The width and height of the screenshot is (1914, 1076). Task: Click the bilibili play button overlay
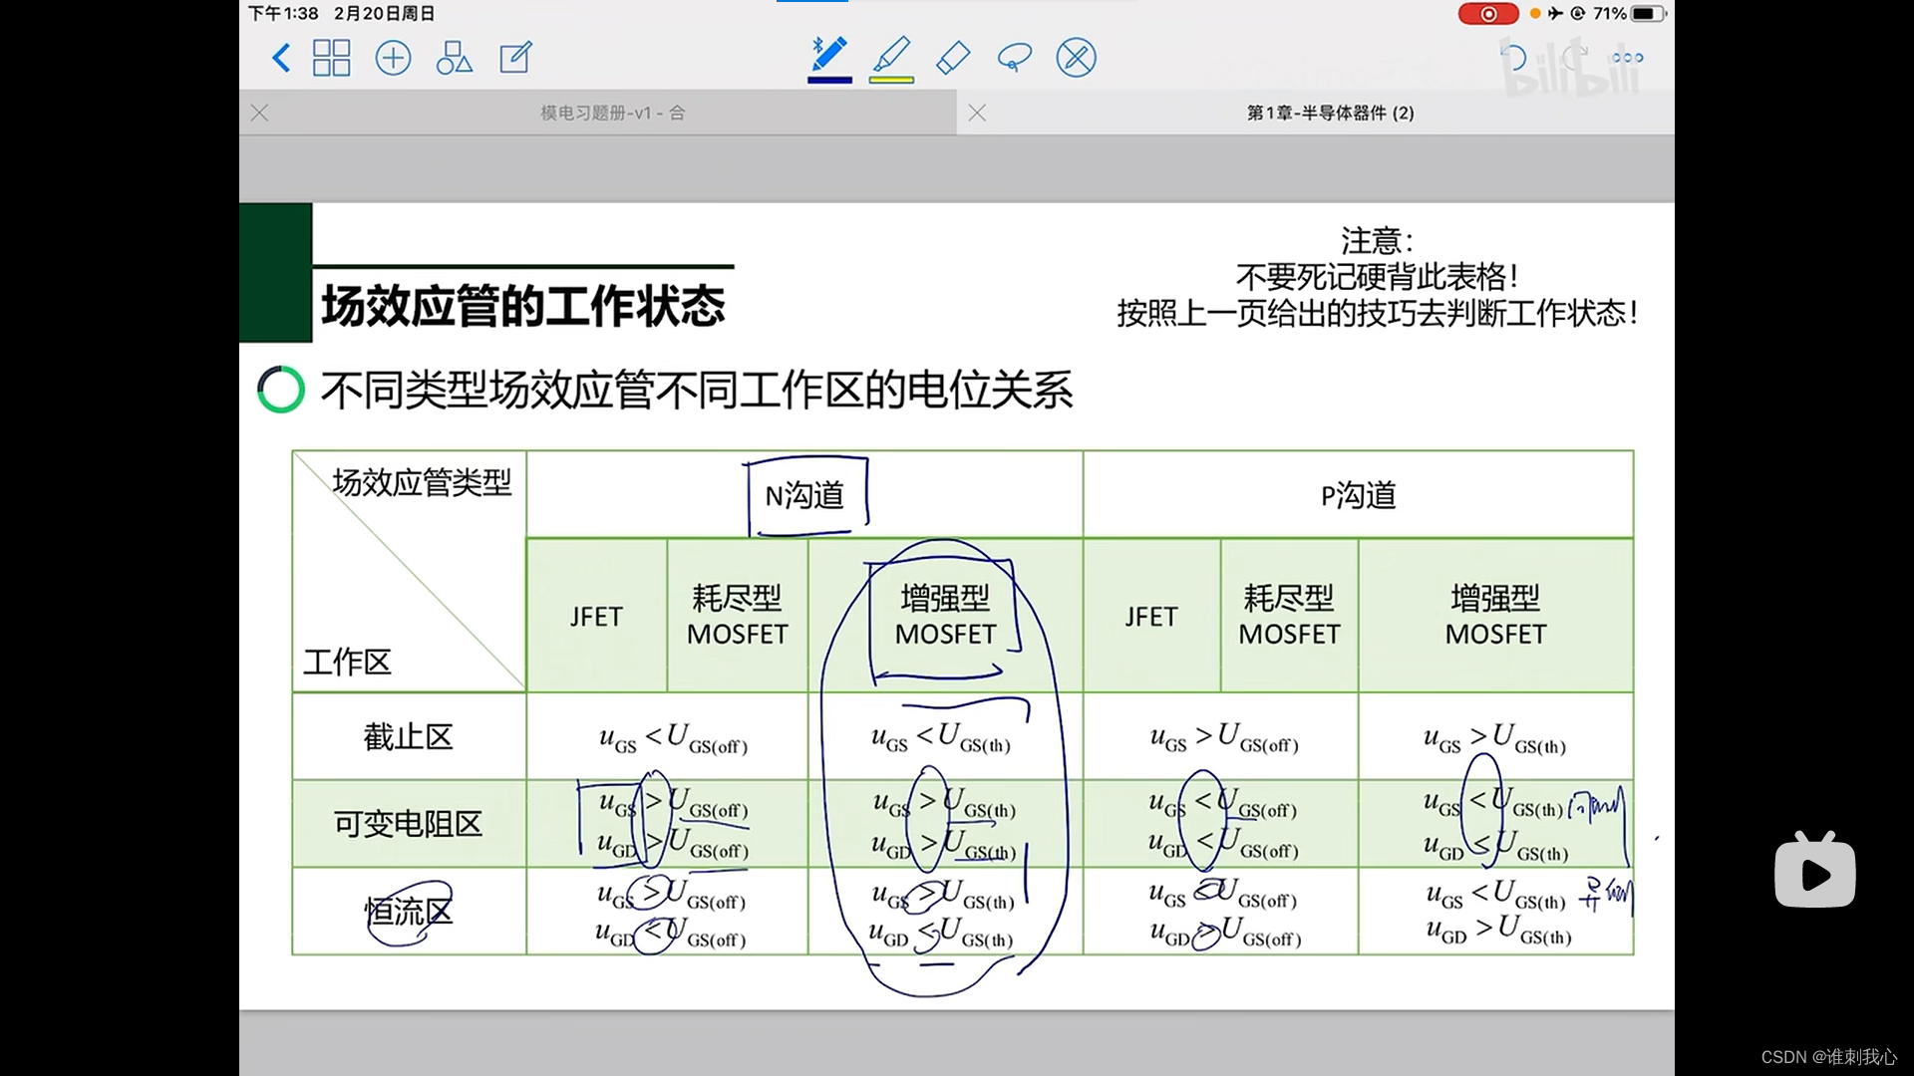(x=1814, y=872)
